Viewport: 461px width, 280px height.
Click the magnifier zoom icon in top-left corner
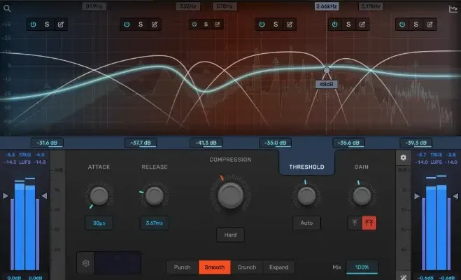[6, 8]
